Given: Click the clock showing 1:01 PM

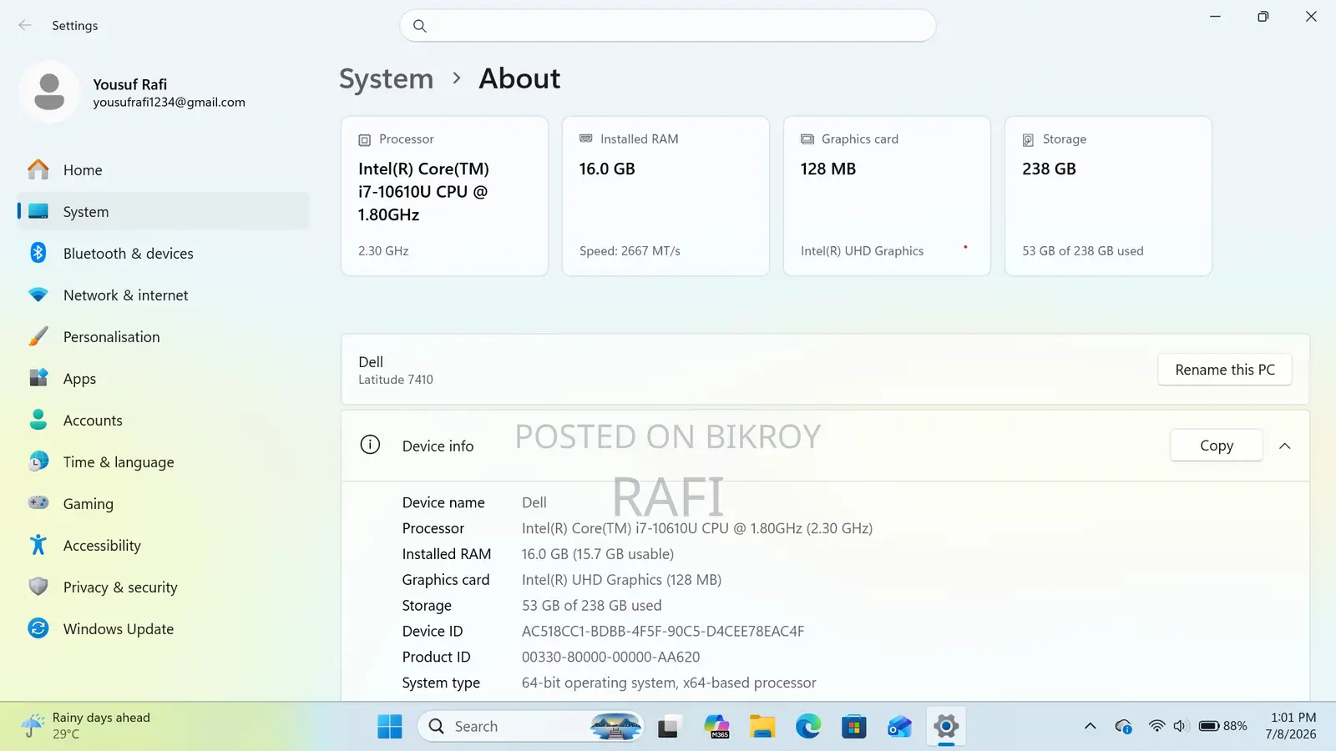Looking at the screenshot, I should click(1291, 726).
